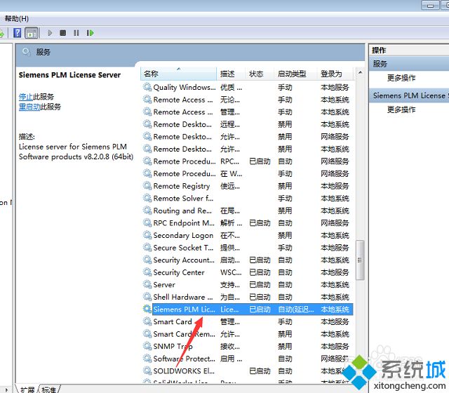Screen dimensions: 449x393
Task: Click the blue question-mark help toolbar icon
Action: pyautogui.click(x=17, y=33)
